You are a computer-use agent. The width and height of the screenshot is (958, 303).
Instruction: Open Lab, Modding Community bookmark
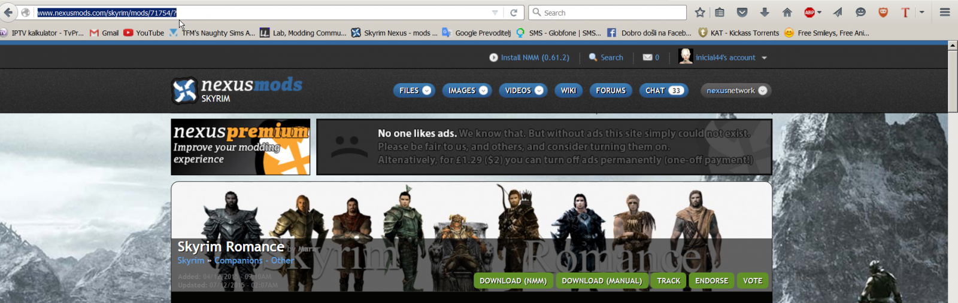click(x=303, y=33)
